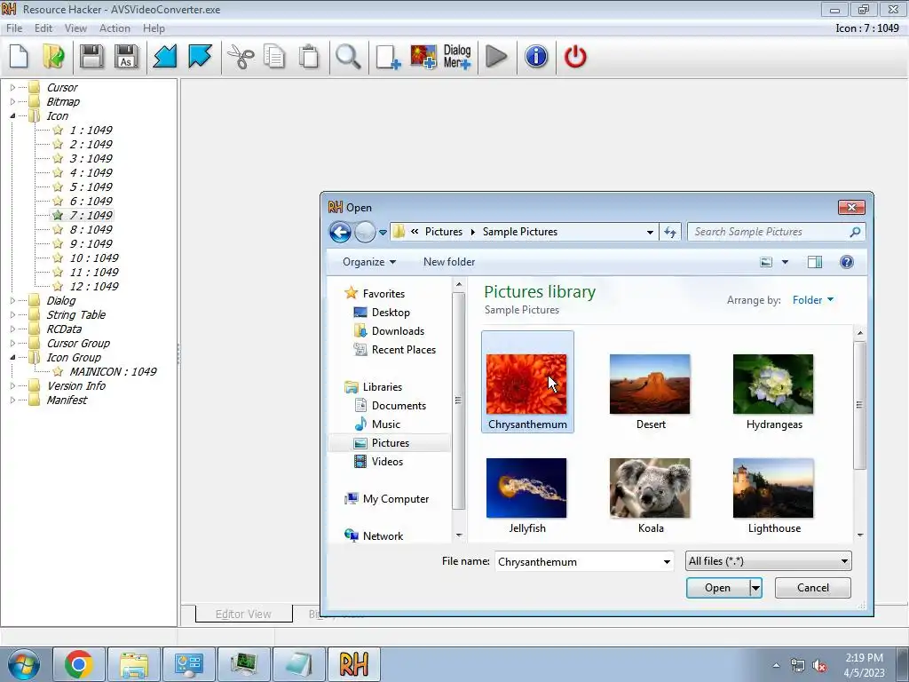Image resolution: width=909 pixels, height=682 pixels.
Task: Click the Cancel button
Action: (813, 588)
